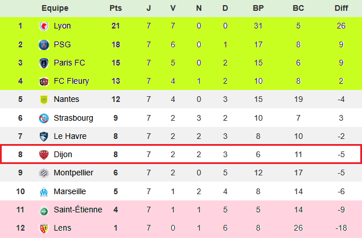
Task: Open the Lyon team link
Action: [x=62, y=26]
